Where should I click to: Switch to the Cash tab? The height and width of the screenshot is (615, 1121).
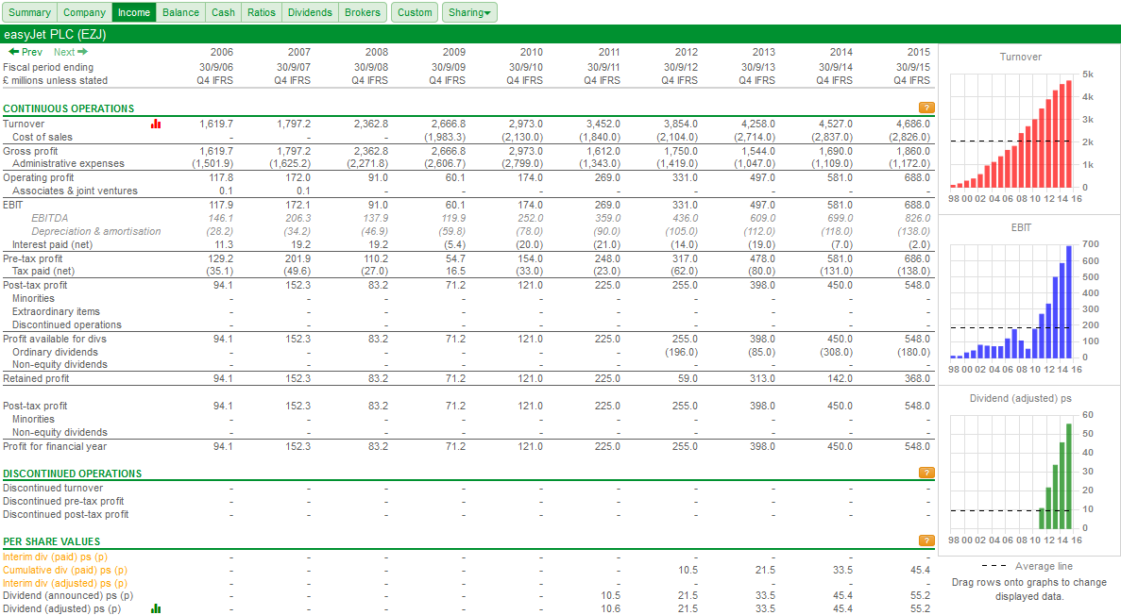coord(223,12)
